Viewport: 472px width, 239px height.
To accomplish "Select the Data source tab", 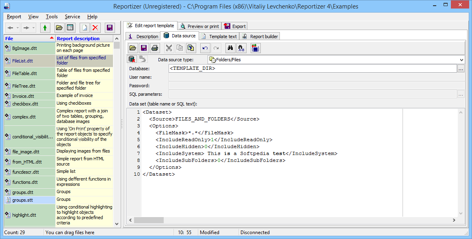I will tap(180, 36).
